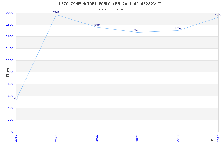Screen dimensions: 221x143
Task: Click the 200 y-axis value
Action: (11, 120)
